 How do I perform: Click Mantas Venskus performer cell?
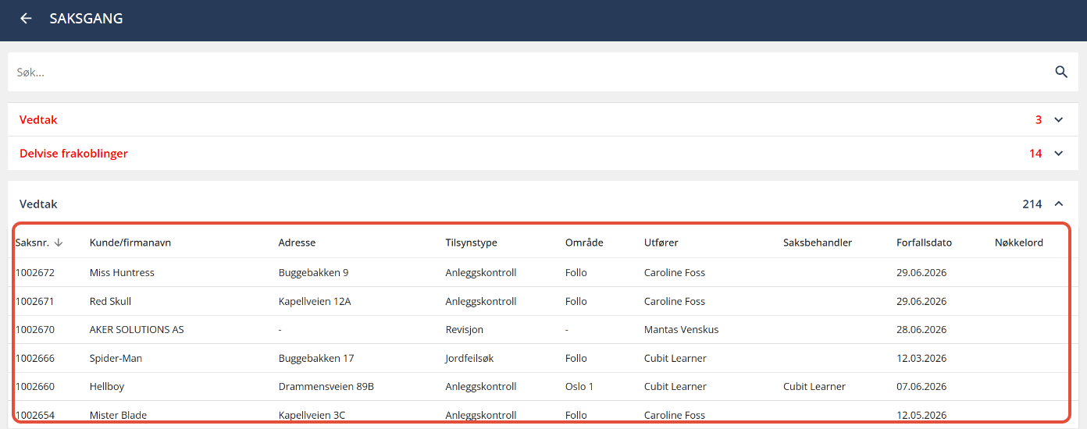[x=681, y=330]
